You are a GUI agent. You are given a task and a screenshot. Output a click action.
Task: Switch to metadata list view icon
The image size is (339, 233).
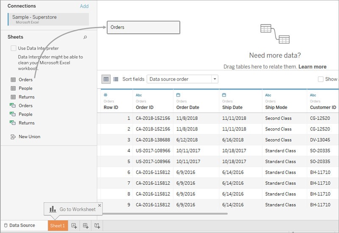116,79
